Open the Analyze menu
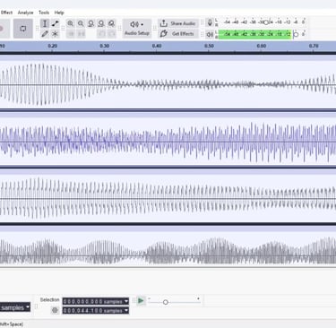This screenshot has height=328, width=336. click(x=25, y=13)
